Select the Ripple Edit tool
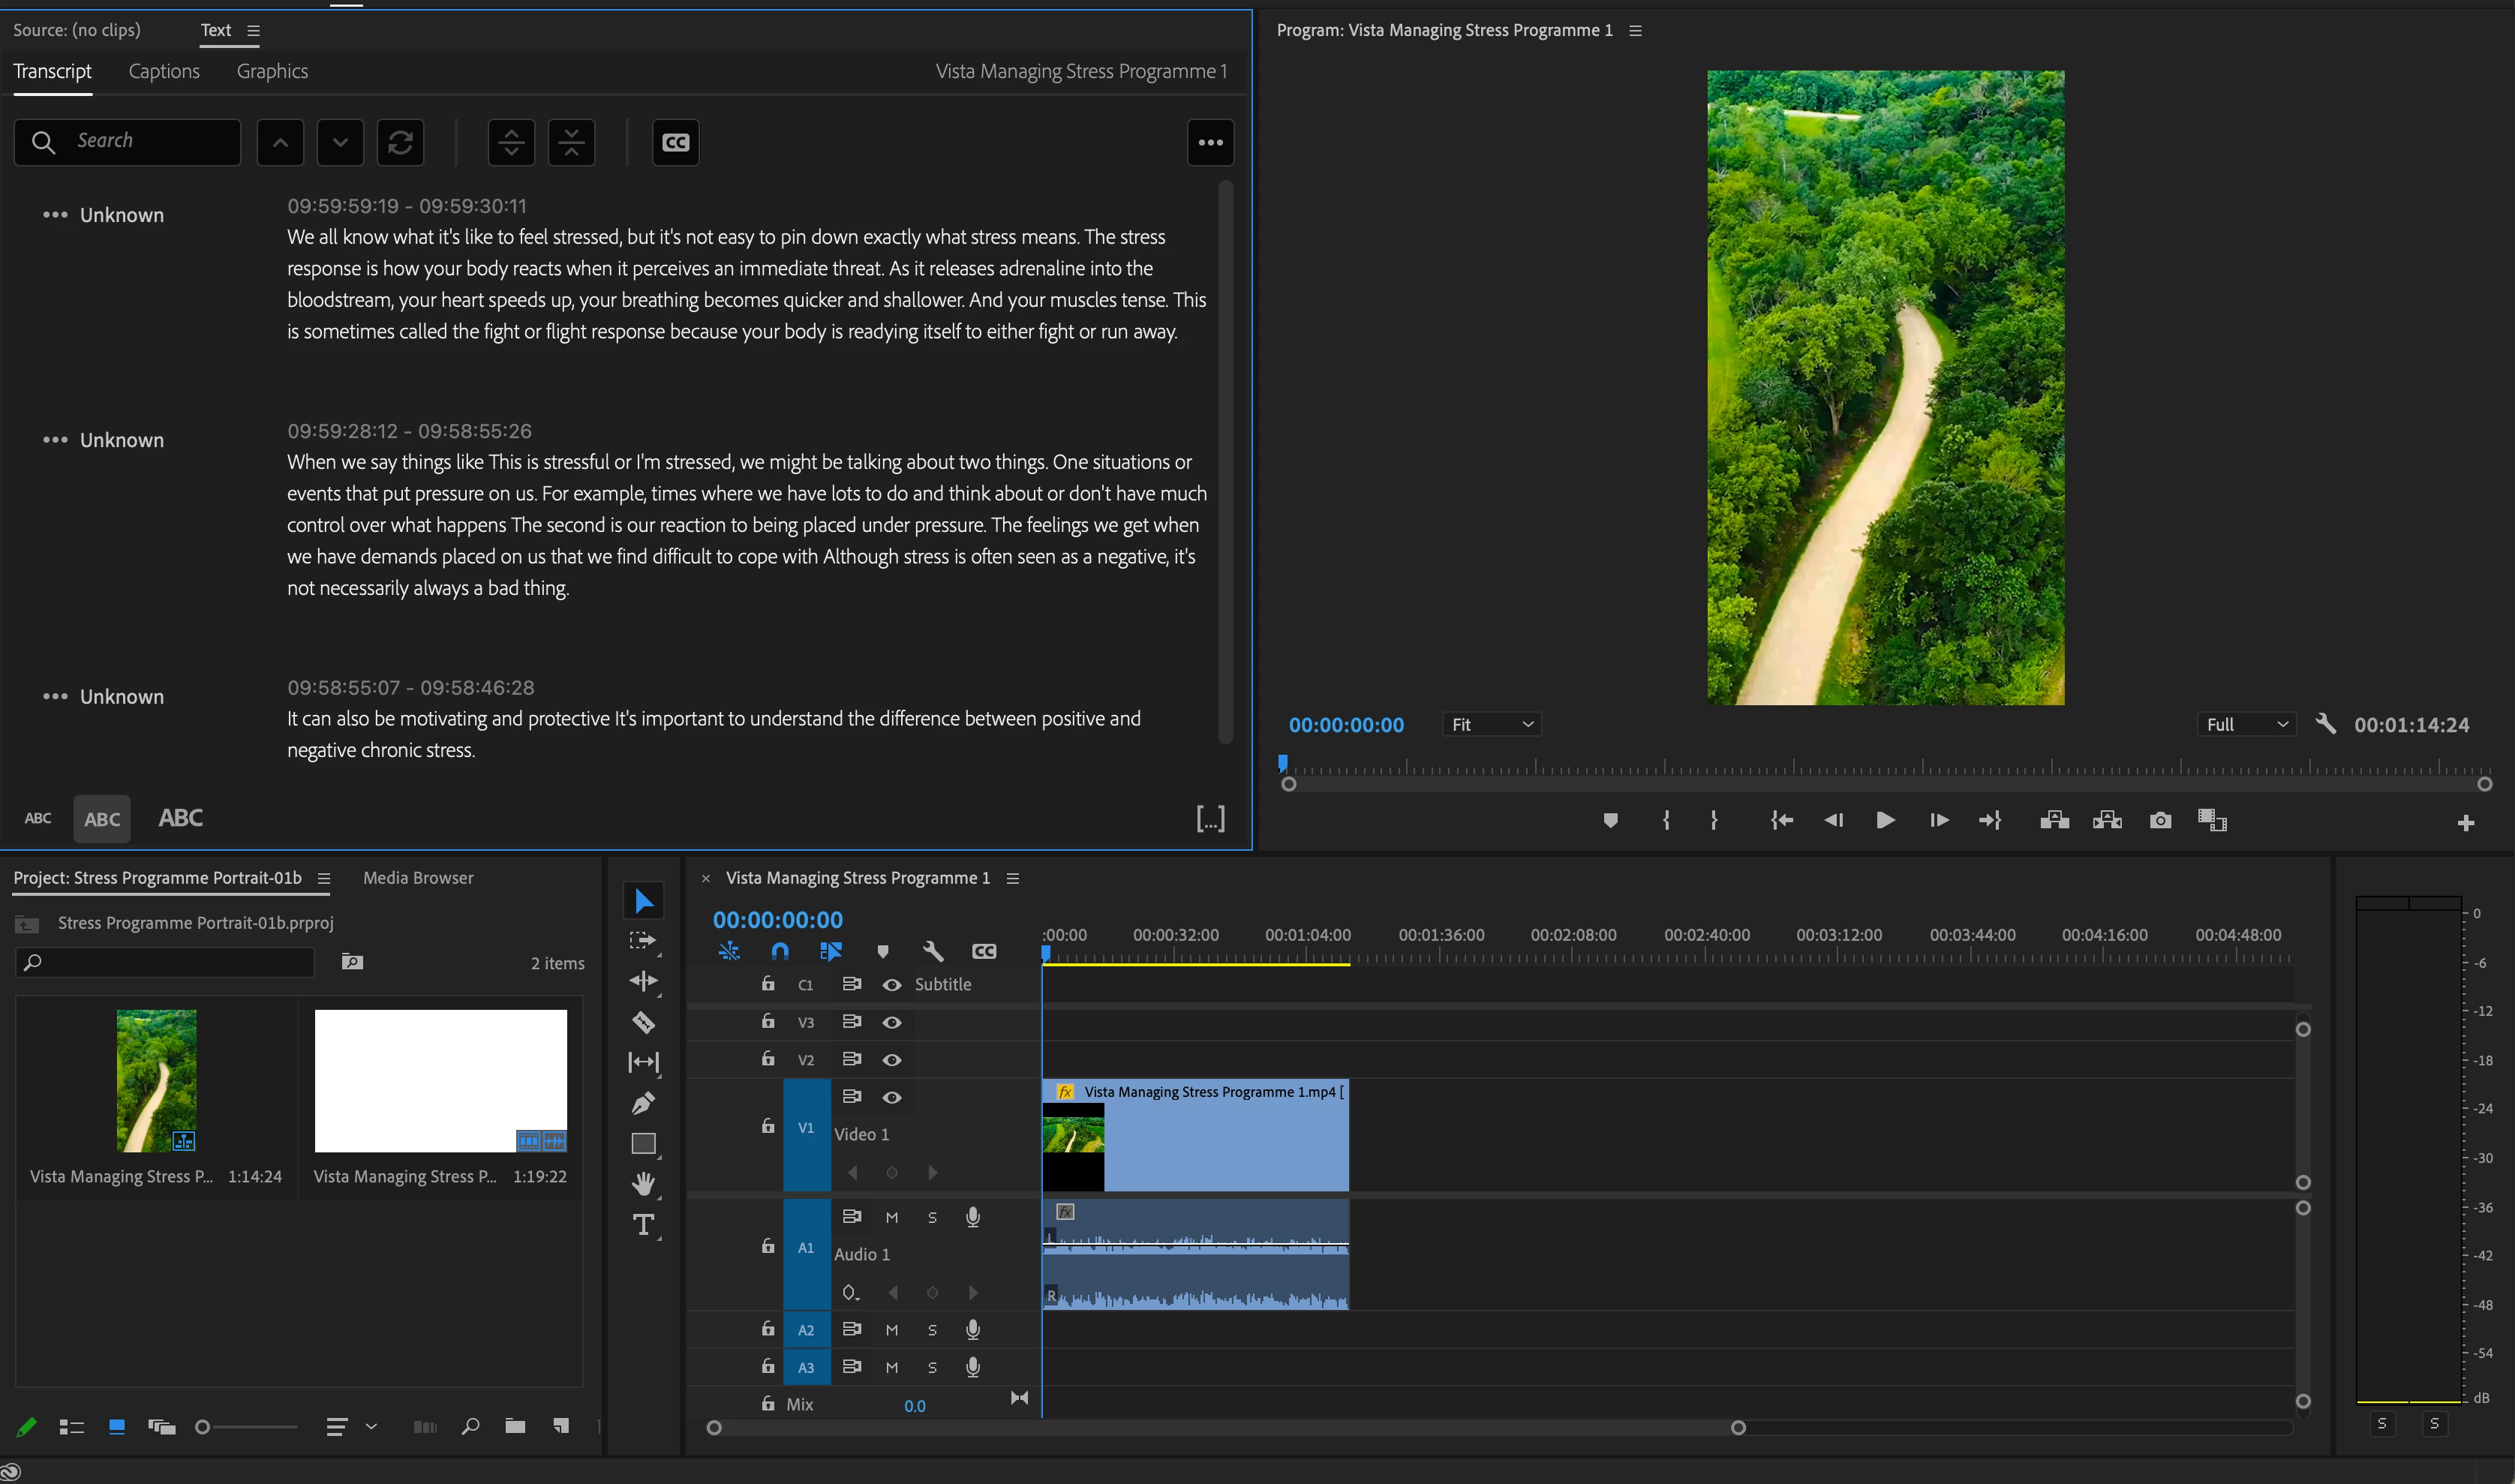 (x=643, y=981)
